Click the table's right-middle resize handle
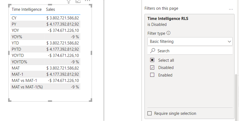The width and height of the screenshot is (239, 121). [x=92, y=53]
